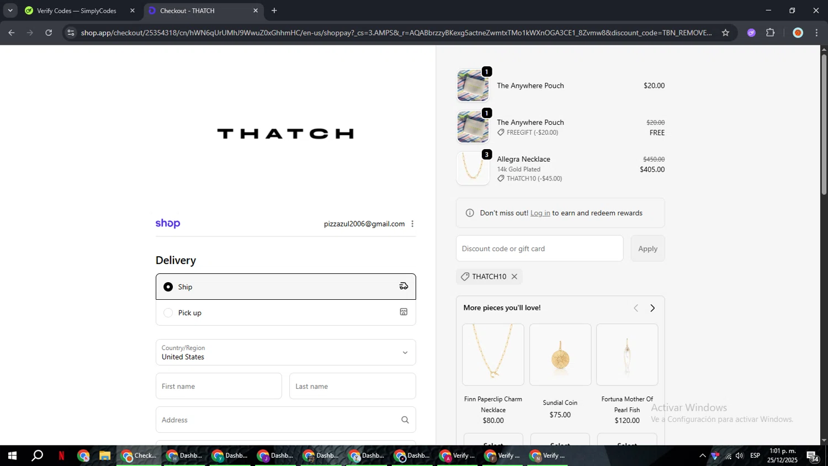Viewport: 828px width, 466px height.
Task: Click the THATCH store logo
Action: point(285,134)
